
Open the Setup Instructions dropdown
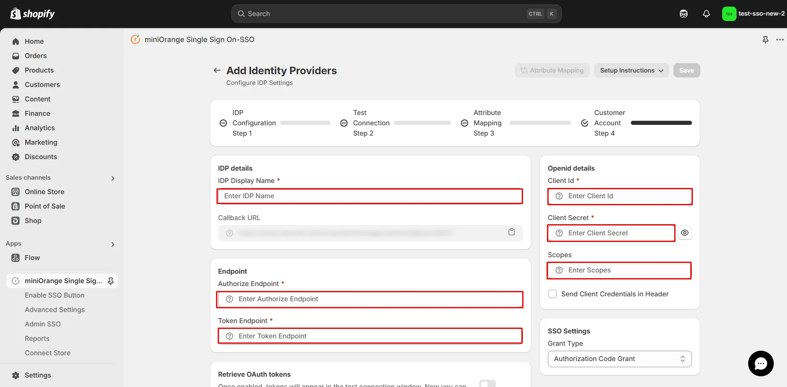[x=631, y=70]
